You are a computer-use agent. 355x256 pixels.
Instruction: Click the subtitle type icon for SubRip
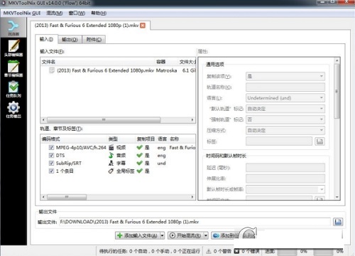(111, 163)
